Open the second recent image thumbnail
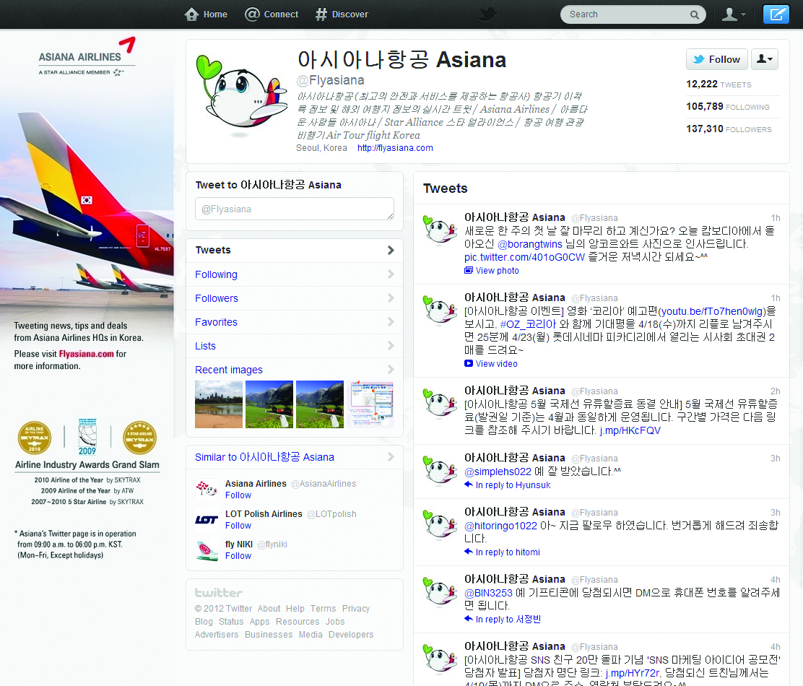Image resolution: width=803 pixels, height=686 pixels. click(x=269, y=404)
